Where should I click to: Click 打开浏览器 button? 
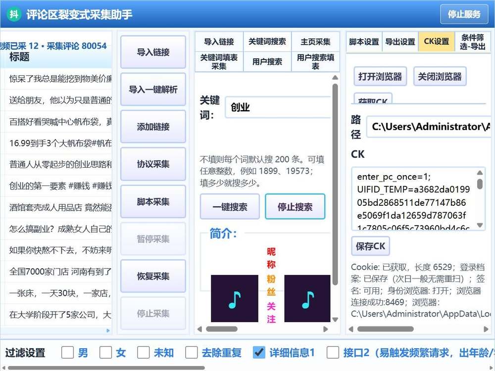[380, 76]
